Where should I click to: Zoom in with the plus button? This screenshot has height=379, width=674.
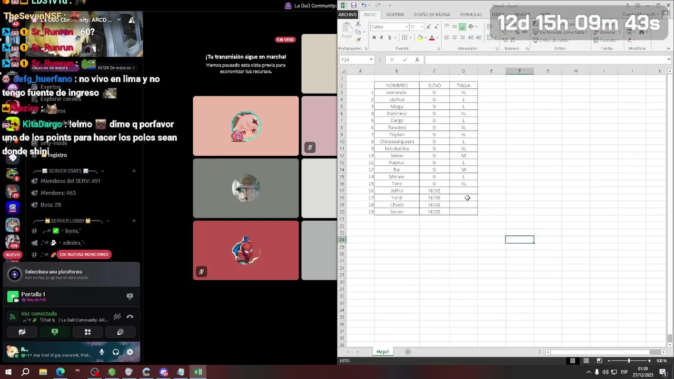649,361
